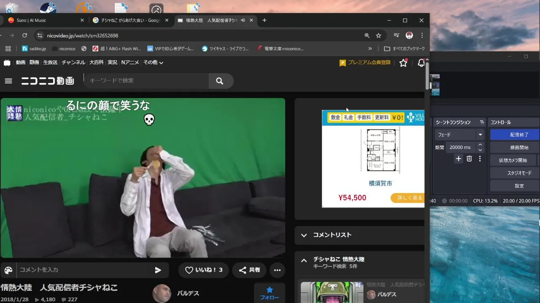Image resolution: width=540 pixels, height=303 pixels.
Task: Expand コメントリスト panel
Action: click(359, 235)
